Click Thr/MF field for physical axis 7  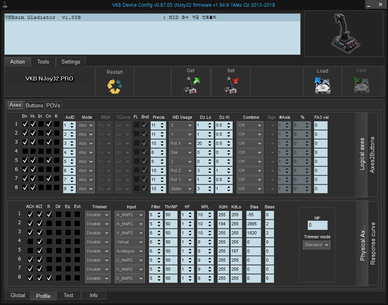pos(171,269)
